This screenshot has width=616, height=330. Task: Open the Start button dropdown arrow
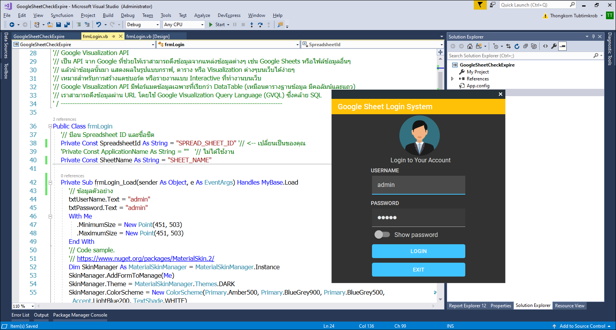tap(228, 25)
